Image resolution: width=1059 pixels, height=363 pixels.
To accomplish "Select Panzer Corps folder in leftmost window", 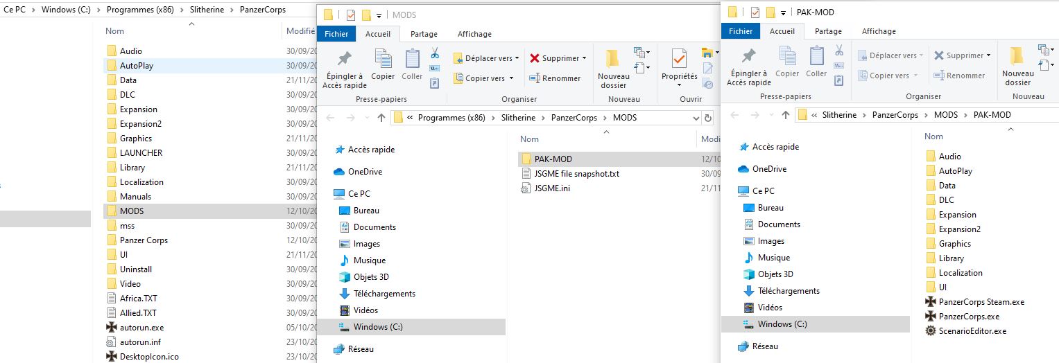I will (137, 240).
